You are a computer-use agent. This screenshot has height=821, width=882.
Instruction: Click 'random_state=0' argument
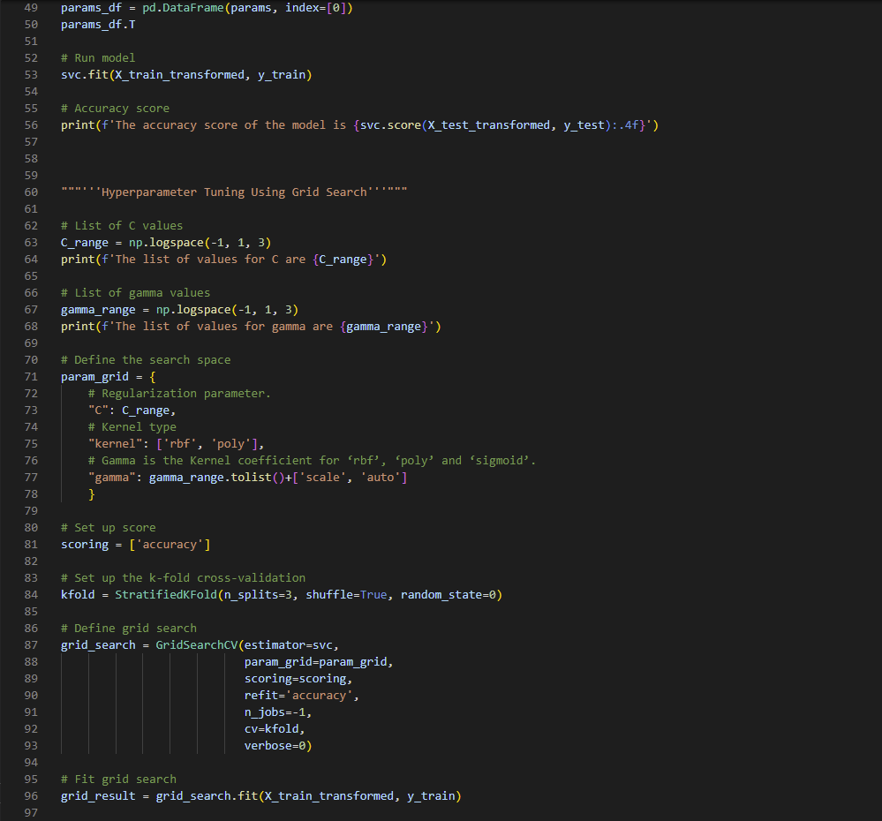tap(449, 594)
